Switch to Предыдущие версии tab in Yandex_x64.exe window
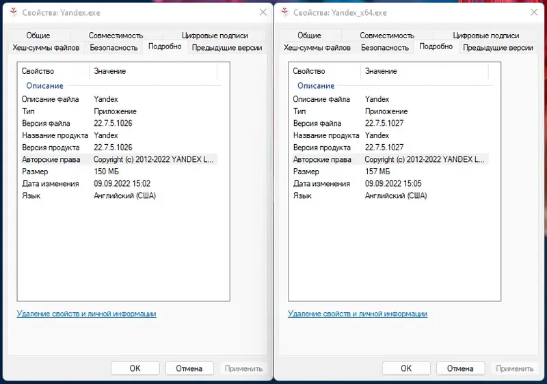Viewport: 547px width, 384px height. pyautogui.click(x=498, y=48)
